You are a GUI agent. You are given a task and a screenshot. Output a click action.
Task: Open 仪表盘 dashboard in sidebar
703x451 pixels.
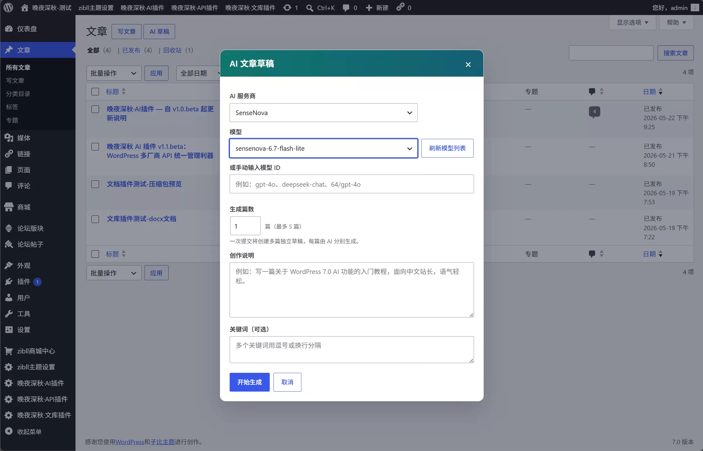tap(38, 29)
